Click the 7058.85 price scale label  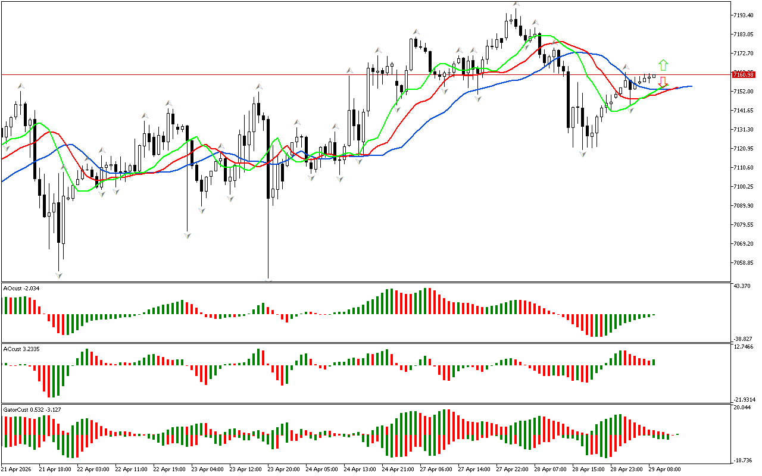point(743,262)
